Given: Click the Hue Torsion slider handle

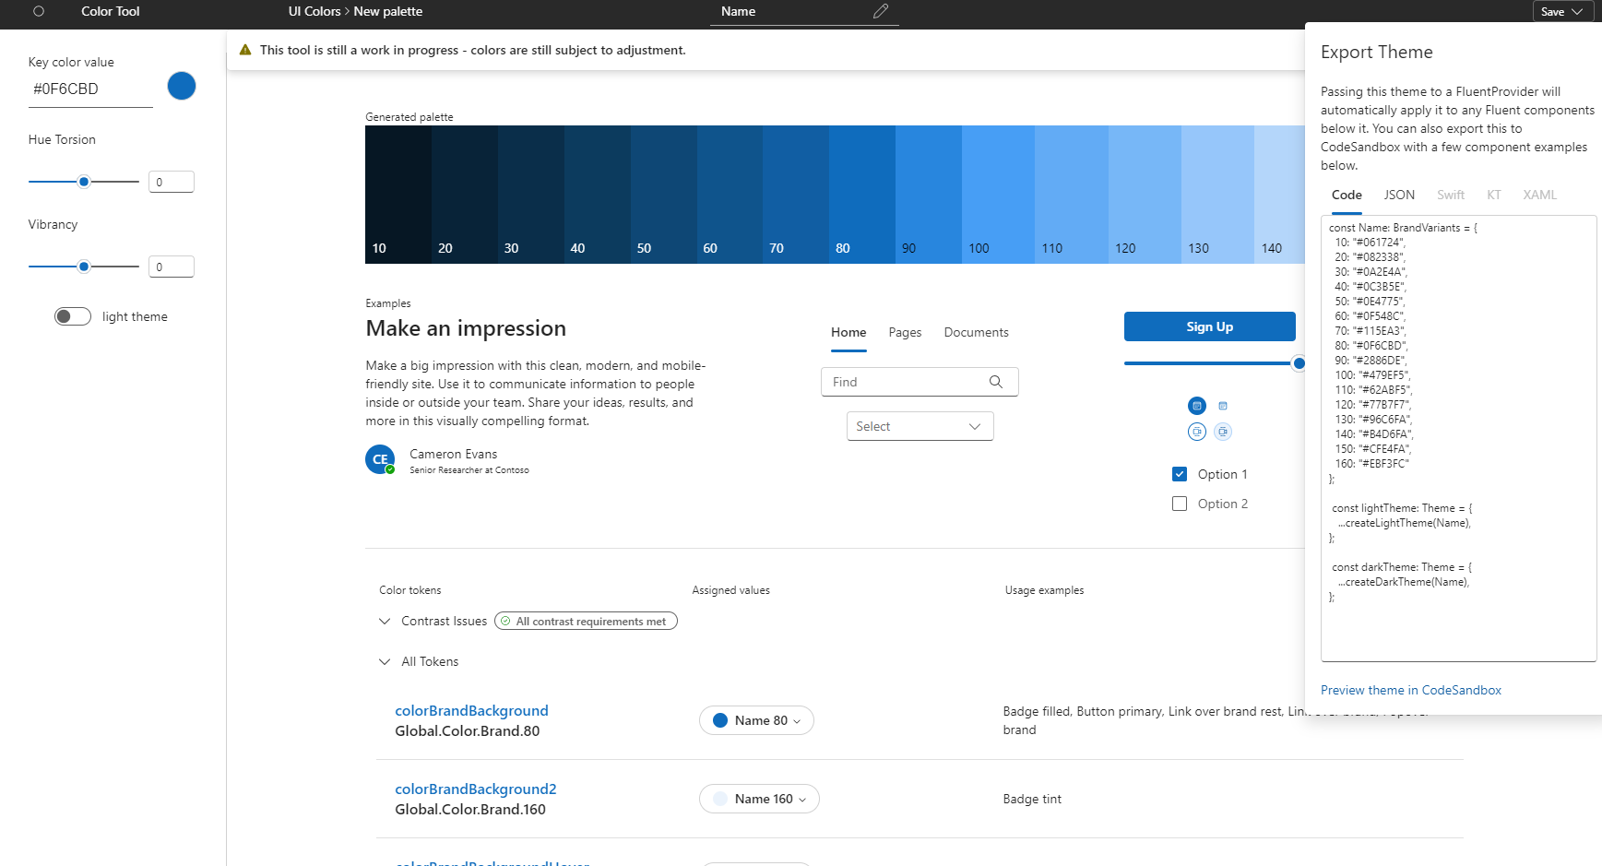Looking at the screenshot, I should pos(84,182).
